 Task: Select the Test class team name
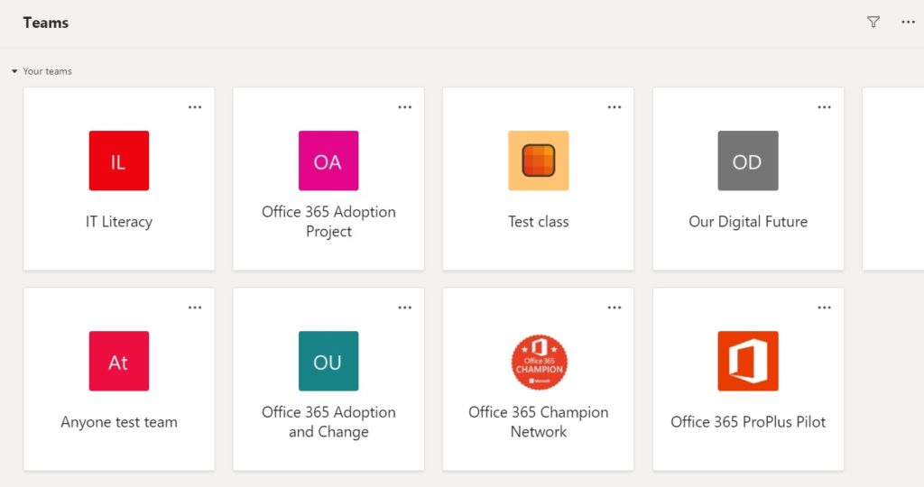[x=539, y=222]
